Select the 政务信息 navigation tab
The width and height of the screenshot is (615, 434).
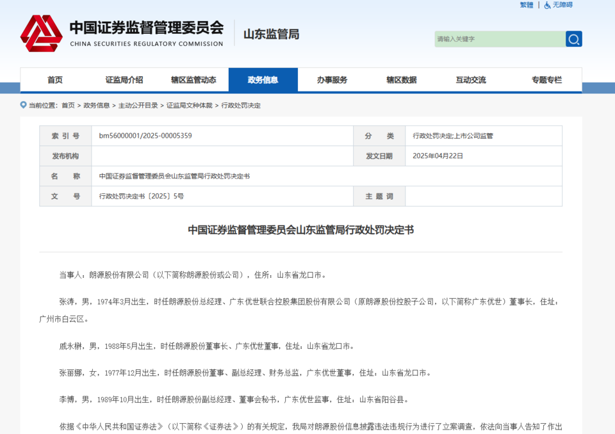263,80
